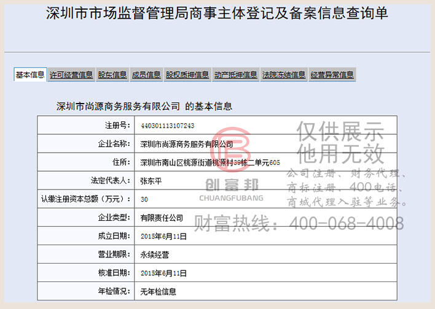Screen dimensions: 435x309
Task: Select business term value 永续经营
Action: [154, 254]
